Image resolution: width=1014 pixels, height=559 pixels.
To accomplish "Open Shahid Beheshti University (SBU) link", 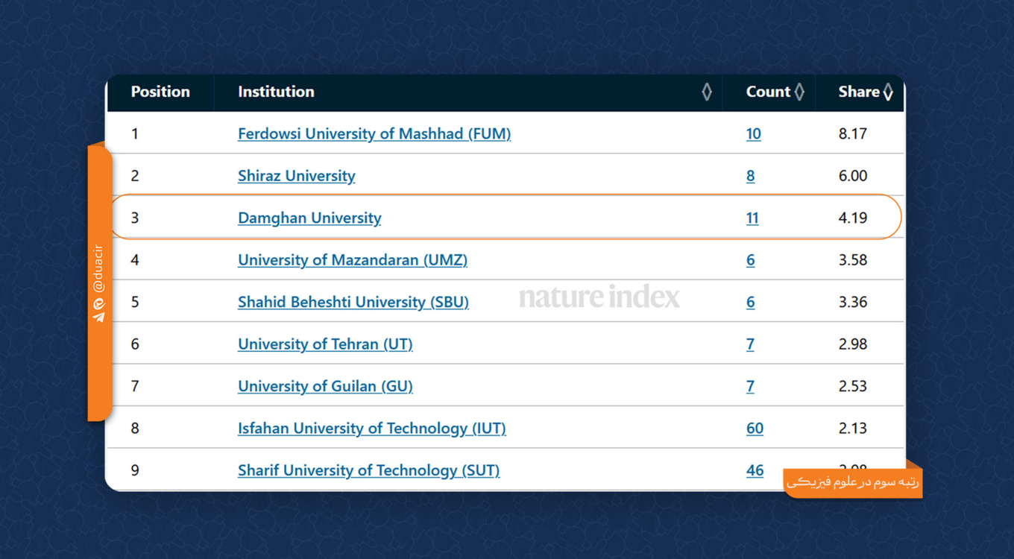I will (x=353, y=302).
